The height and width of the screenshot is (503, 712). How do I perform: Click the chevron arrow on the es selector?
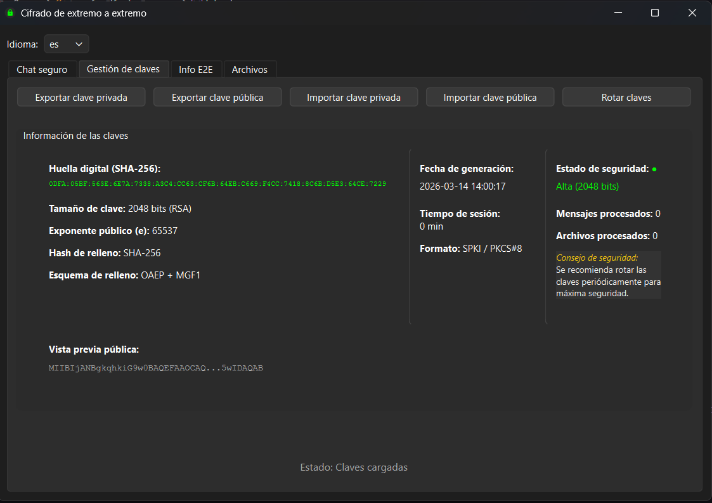(79, 44)
